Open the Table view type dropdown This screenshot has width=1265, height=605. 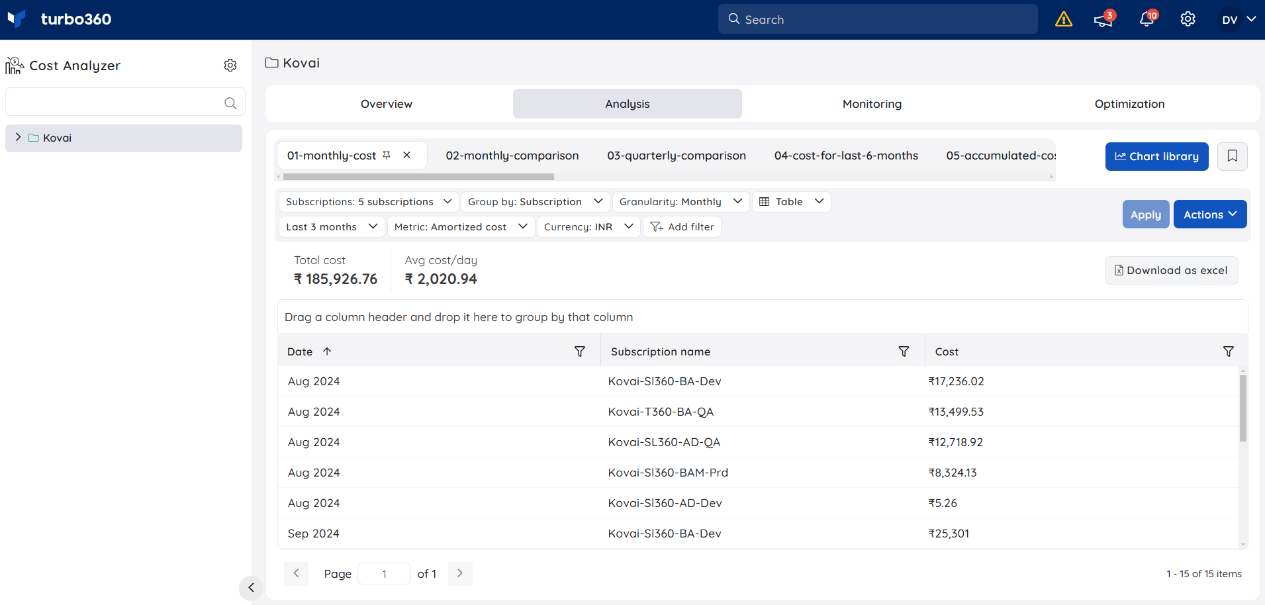pyautogui.click(x=791, y=202)
